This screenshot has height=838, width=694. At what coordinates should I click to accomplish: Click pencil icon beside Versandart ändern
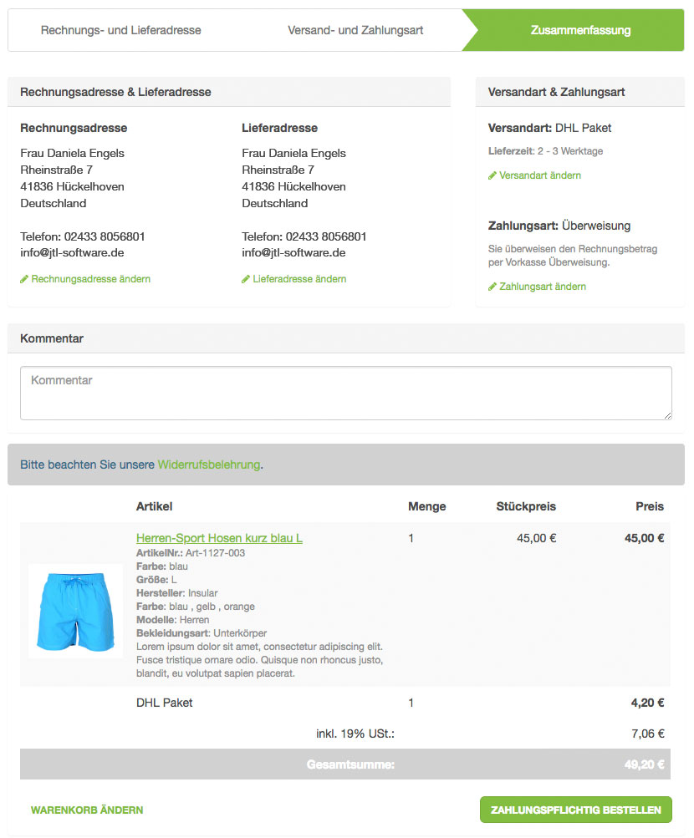(x=492, y=175)
